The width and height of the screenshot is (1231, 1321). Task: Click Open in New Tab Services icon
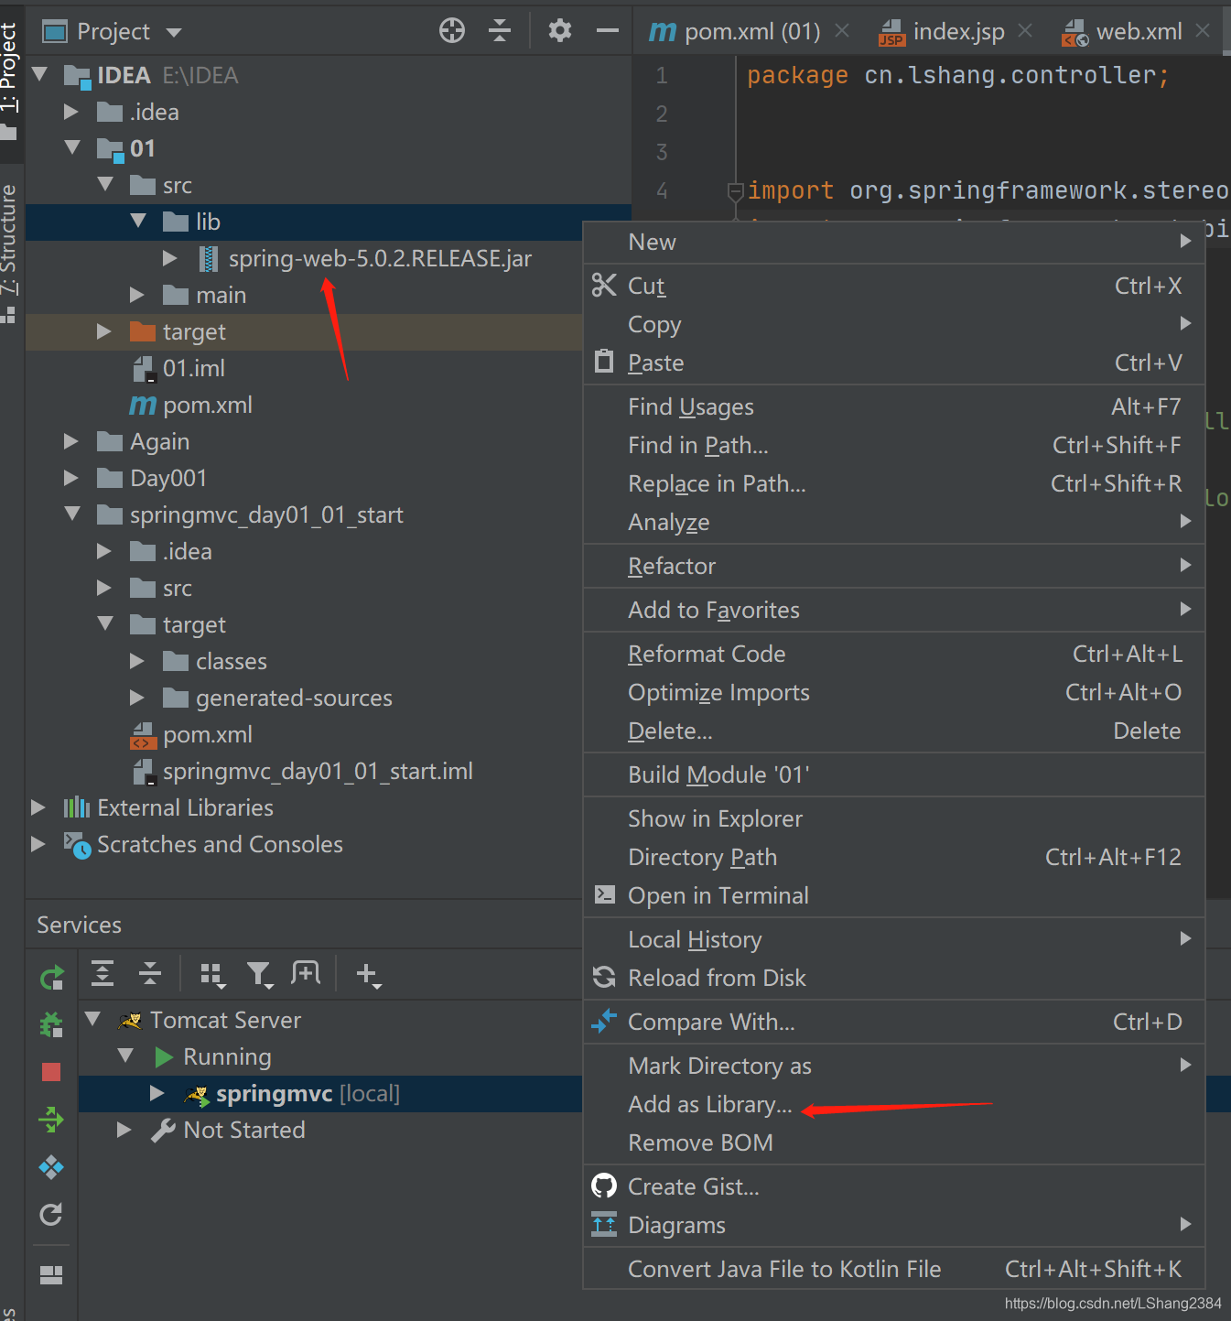click(306, 973)
